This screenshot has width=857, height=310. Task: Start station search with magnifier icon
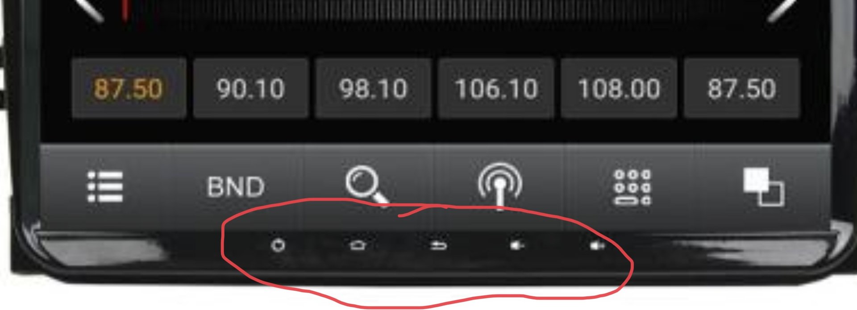tap(367, 186)
